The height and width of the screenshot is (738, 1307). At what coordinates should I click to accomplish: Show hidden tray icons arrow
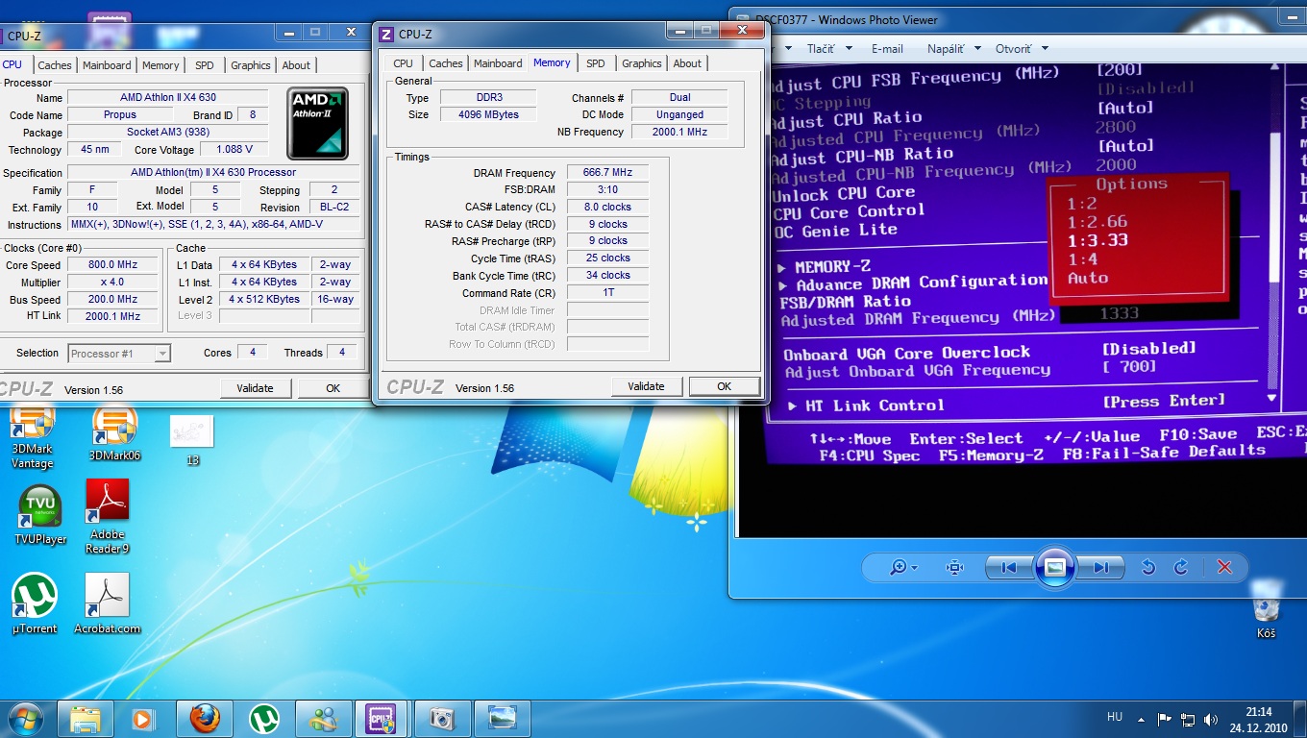1140,719
